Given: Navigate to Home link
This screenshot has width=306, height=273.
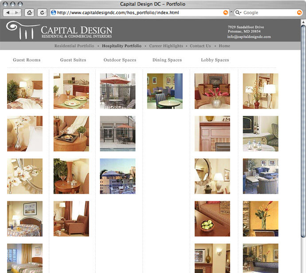Looking at the screenshot, I should (224, 46).
